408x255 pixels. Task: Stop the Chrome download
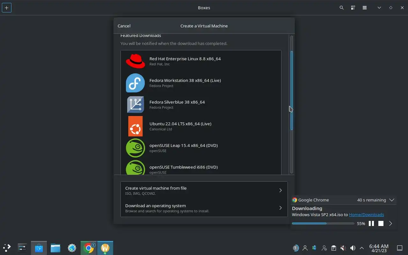coord(381,223)
